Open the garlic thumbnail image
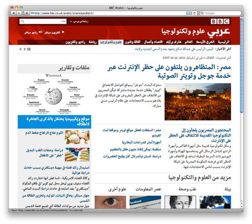Image resolution: width=252 pixels, height=224 pixels. click(77, 137)
